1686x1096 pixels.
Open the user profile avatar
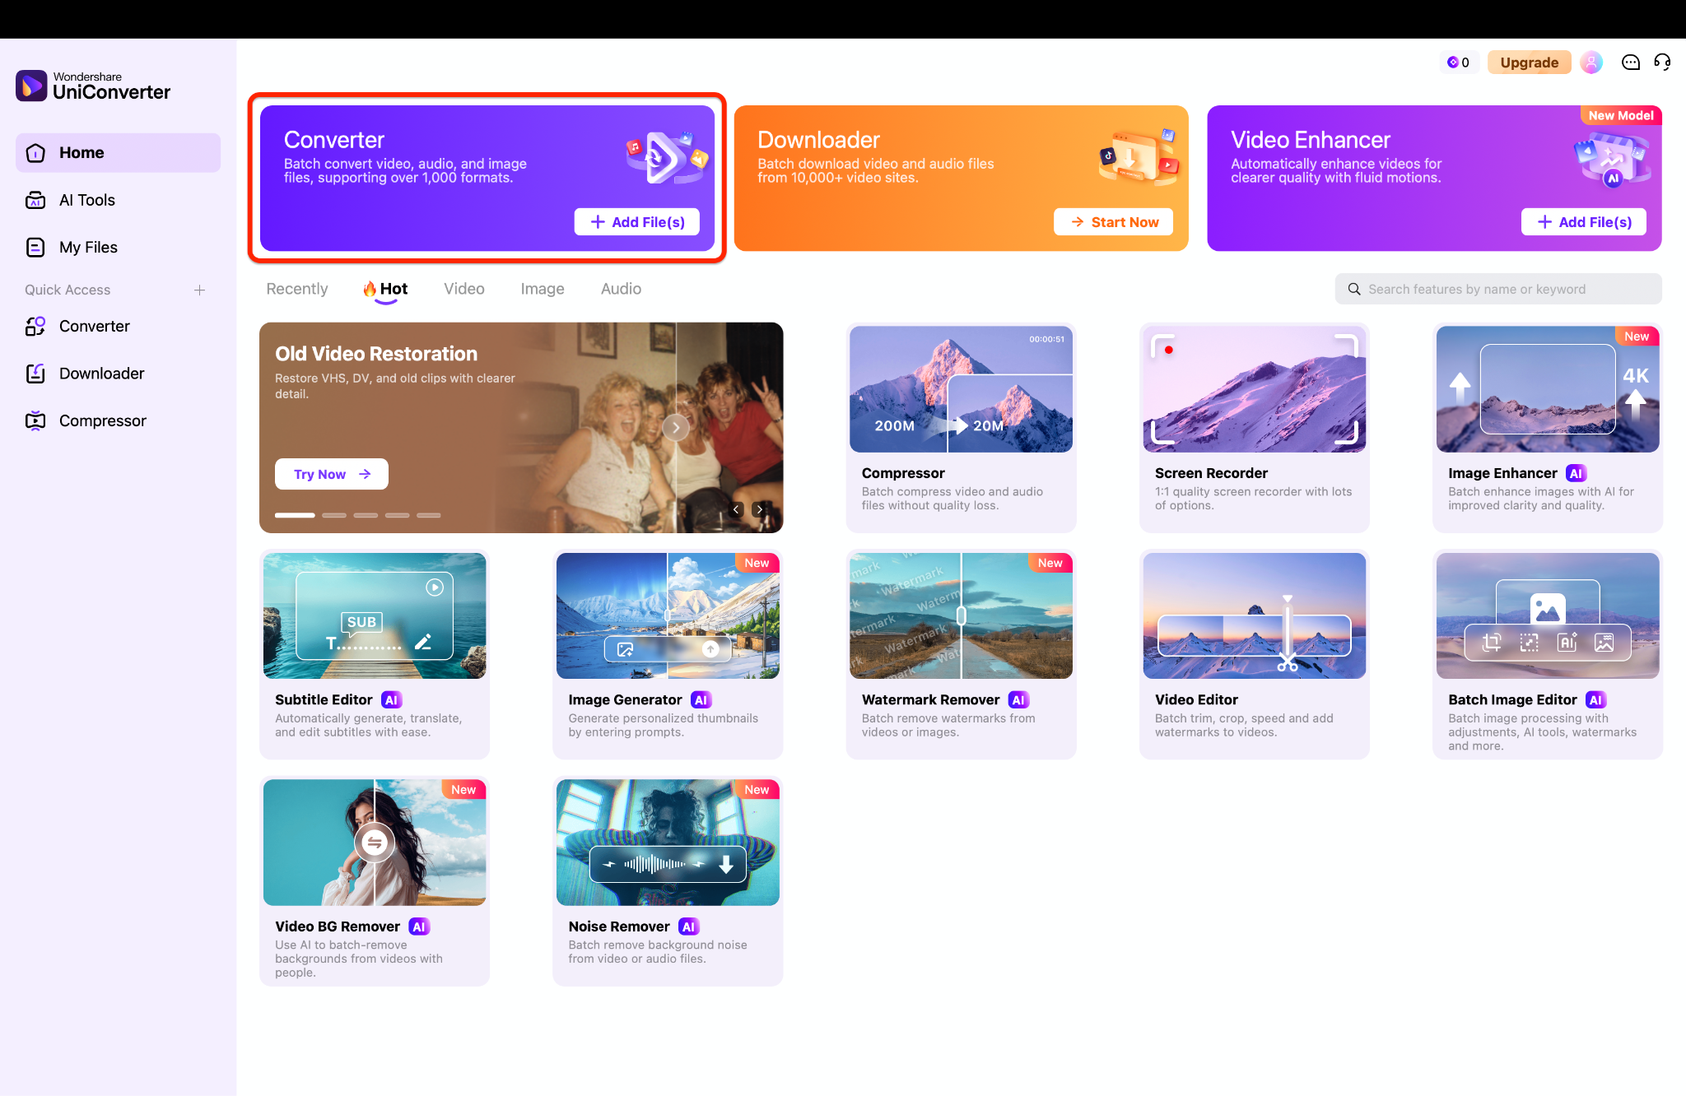pos(1591,63)
